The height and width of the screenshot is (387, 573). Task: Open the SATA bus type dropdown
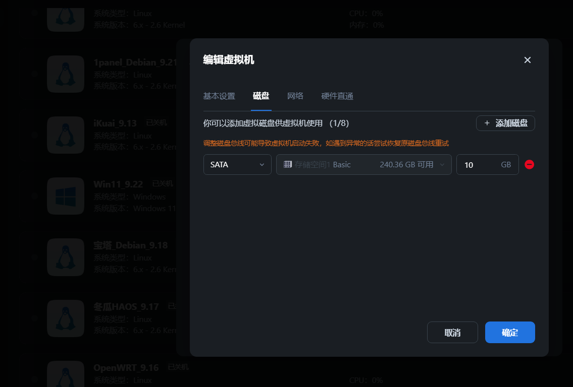pos(237,164)
